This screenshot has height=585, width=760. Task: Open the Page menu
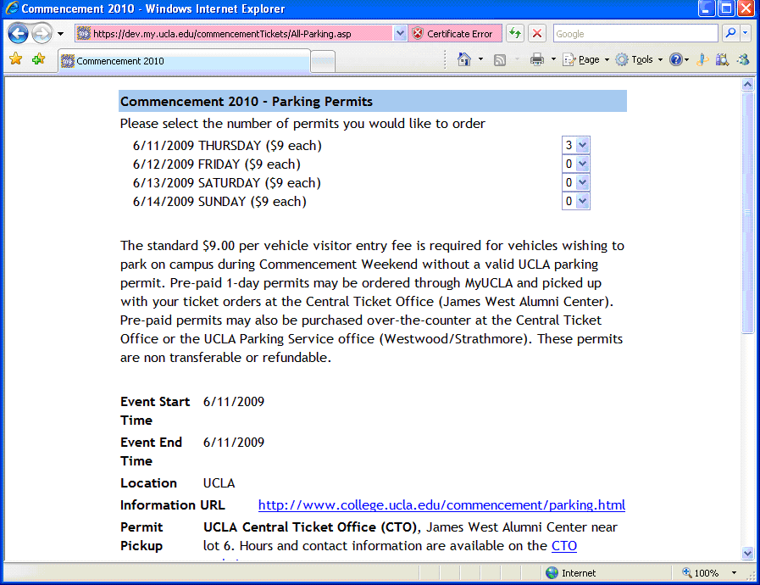tap(586, 59)
